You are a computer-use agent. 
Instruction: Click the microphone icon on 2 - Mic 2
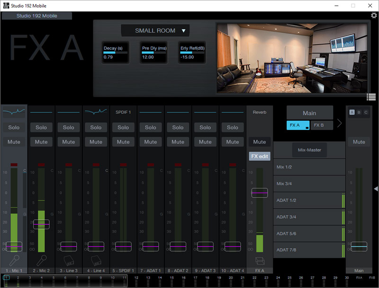pos(41,260)
